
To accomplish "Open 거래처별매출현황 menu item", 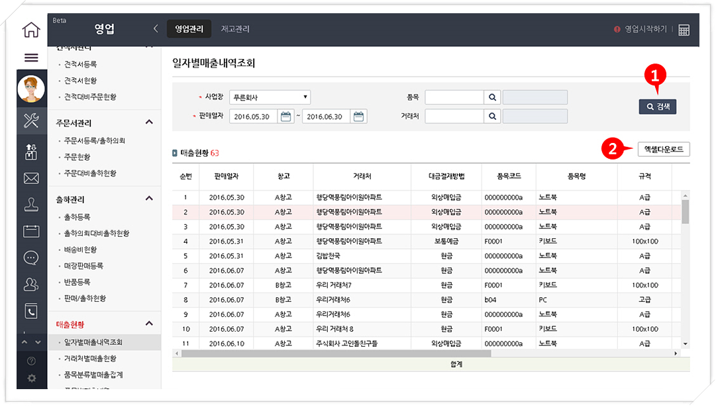I will point(90,359).
